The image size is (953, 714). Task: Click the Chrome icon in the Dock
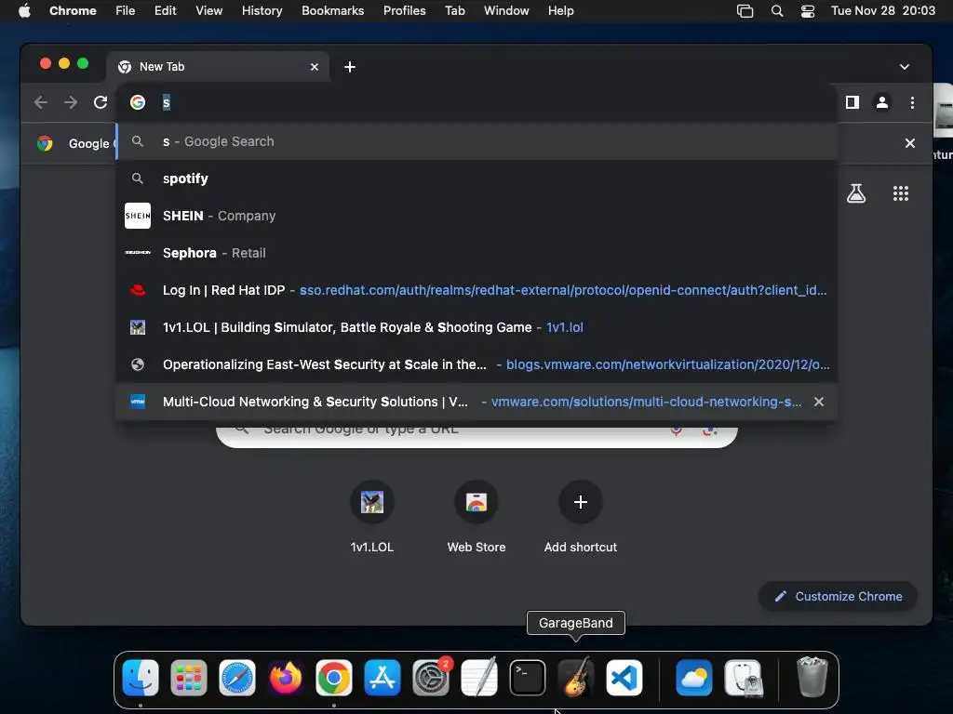(334, 678)
